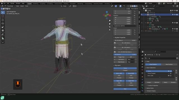Open the File menu

point(4,4)
